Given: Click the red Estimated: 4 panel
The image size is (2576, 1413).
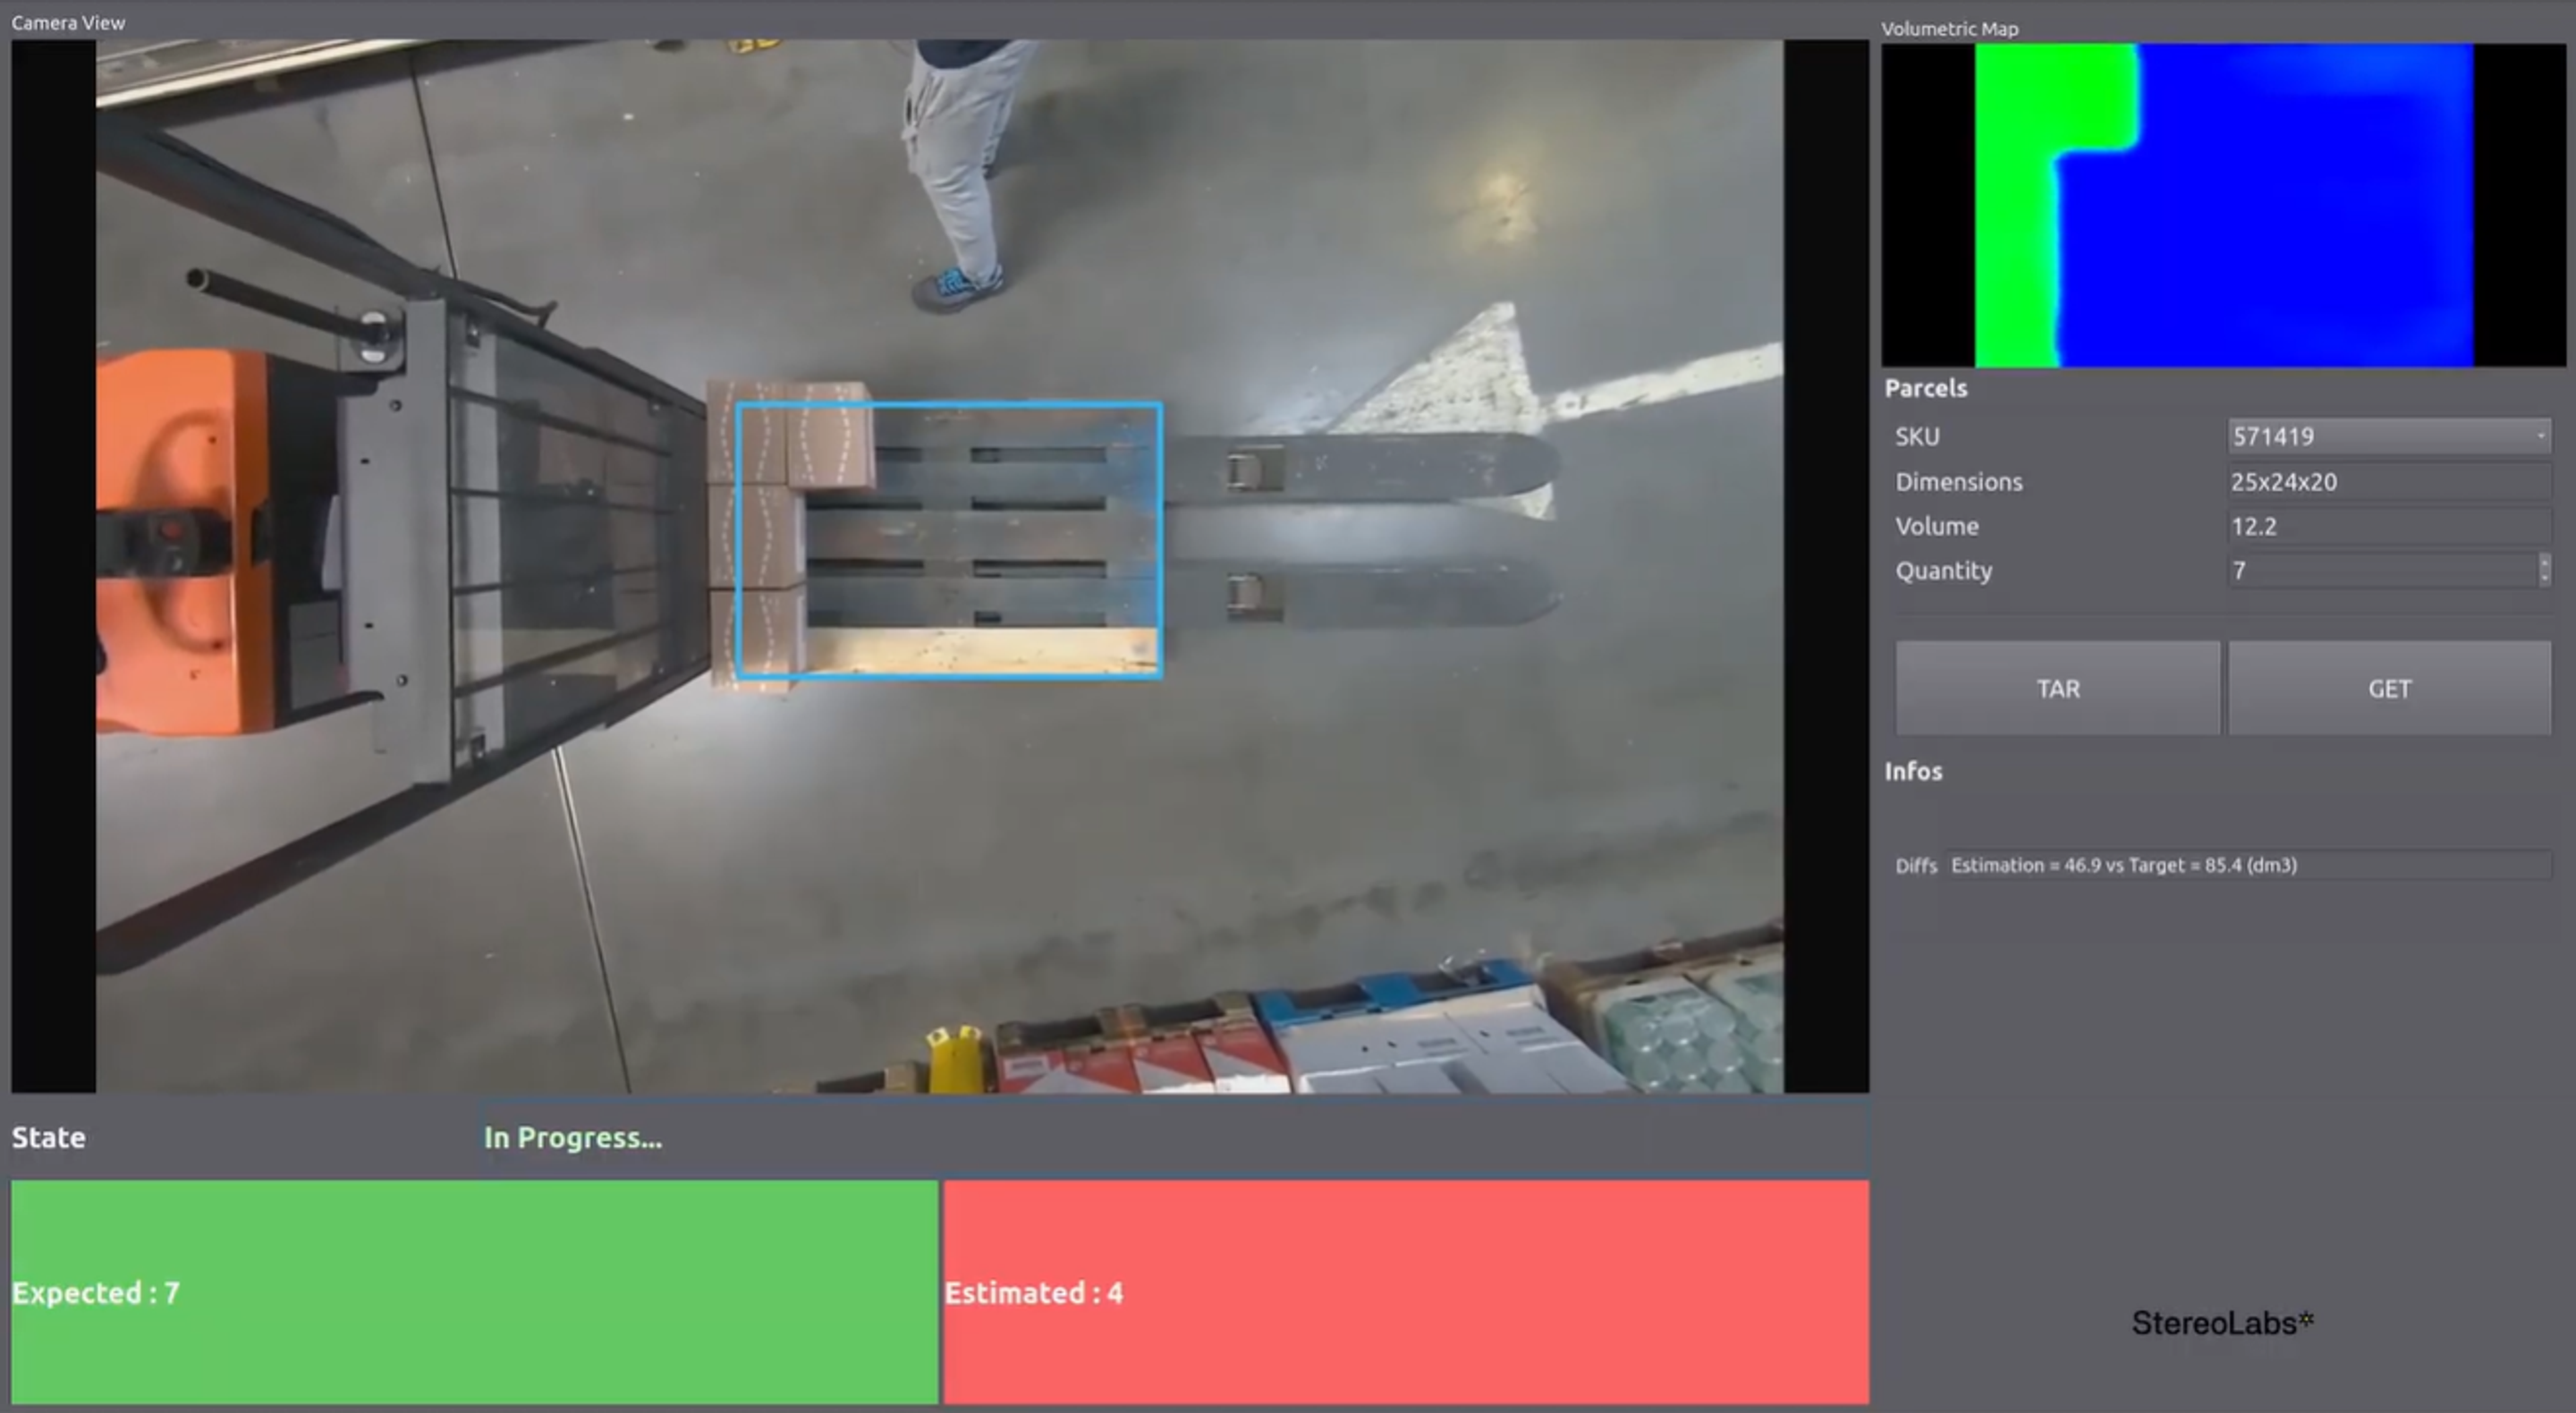Looking at the screenshot, I should coord(1405,1291).
